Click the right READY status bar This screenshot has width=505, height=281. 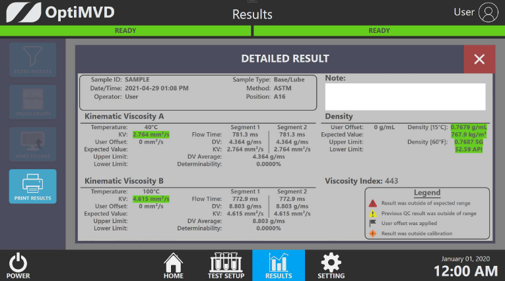[x=379, y=30]
